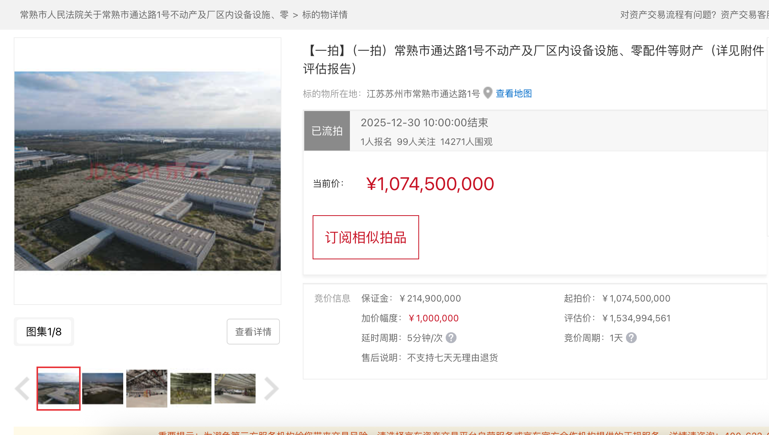769x435 pixels.
Task: Click the 图集1/8 gallery label
Action: pyautogui.click(x=44, y=332)
